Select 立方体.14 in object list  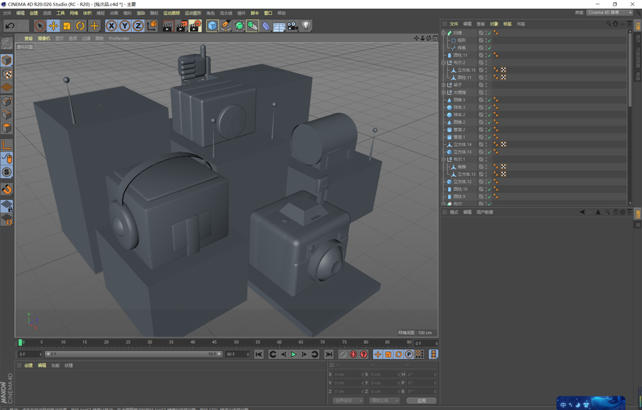click(464, 145)
